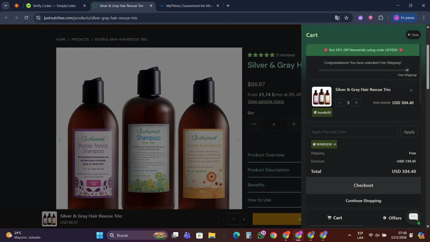Close the cart drawer
This screenshot has width=430, height=242.
pos(413,35)
